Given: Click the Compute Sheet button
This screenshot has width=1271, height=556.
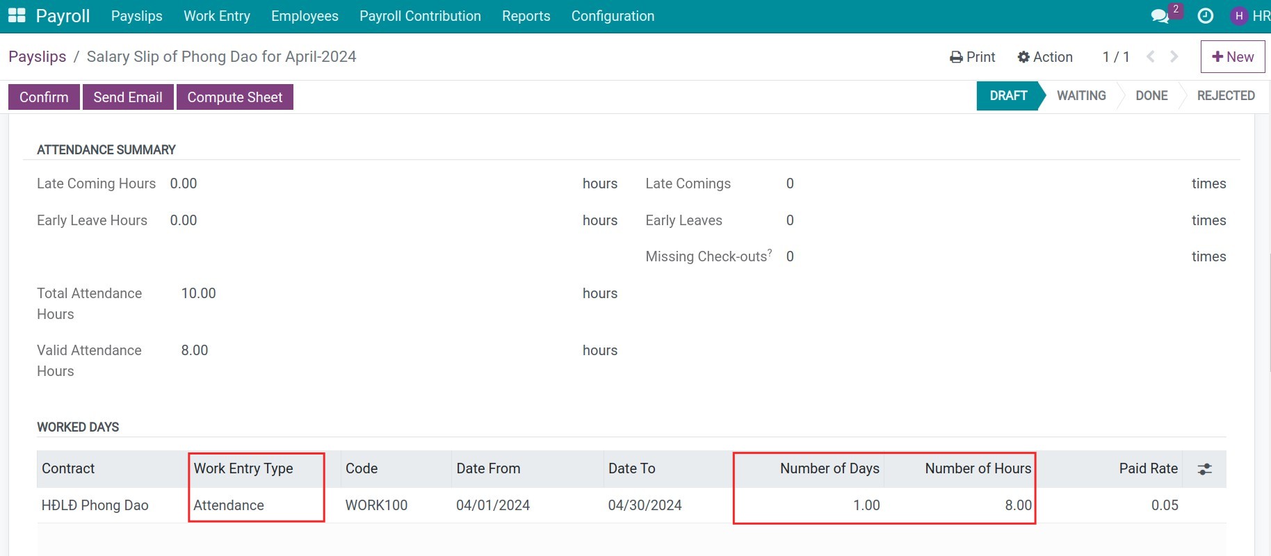Looking at the screenshot, I should click(235, 97).
